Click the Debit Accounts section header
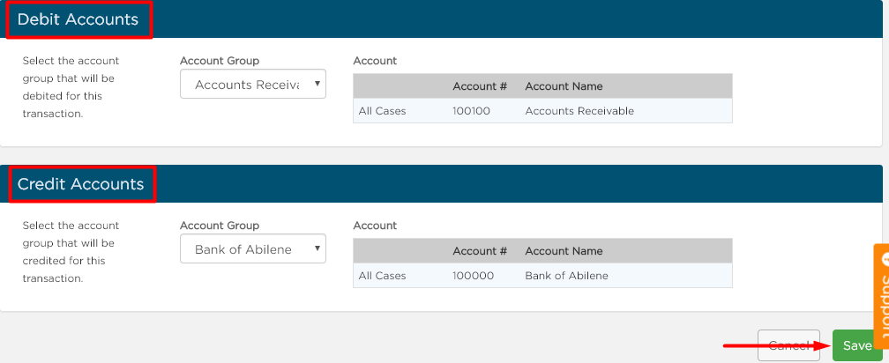Screen dimensions: 889x363 click(x=78, y=19)
